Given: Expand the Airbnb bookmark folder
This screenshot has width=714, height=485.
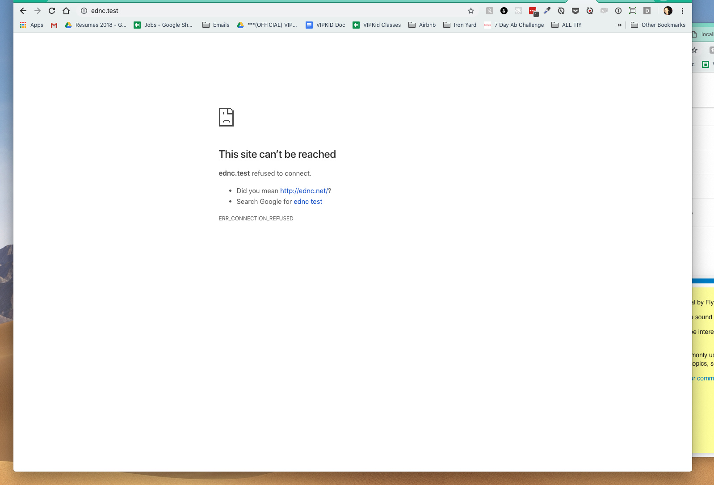Looking at the screenshot, I should (x=422, y=25).
